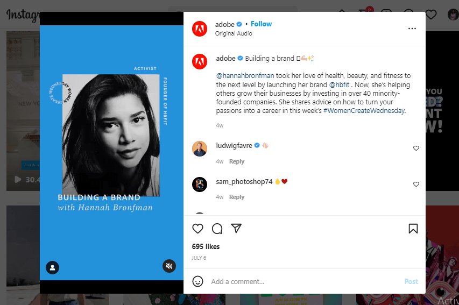Screen dimensions: 459x305
Task: Share post via paper plane icon
Action: (x=236, y=228)
